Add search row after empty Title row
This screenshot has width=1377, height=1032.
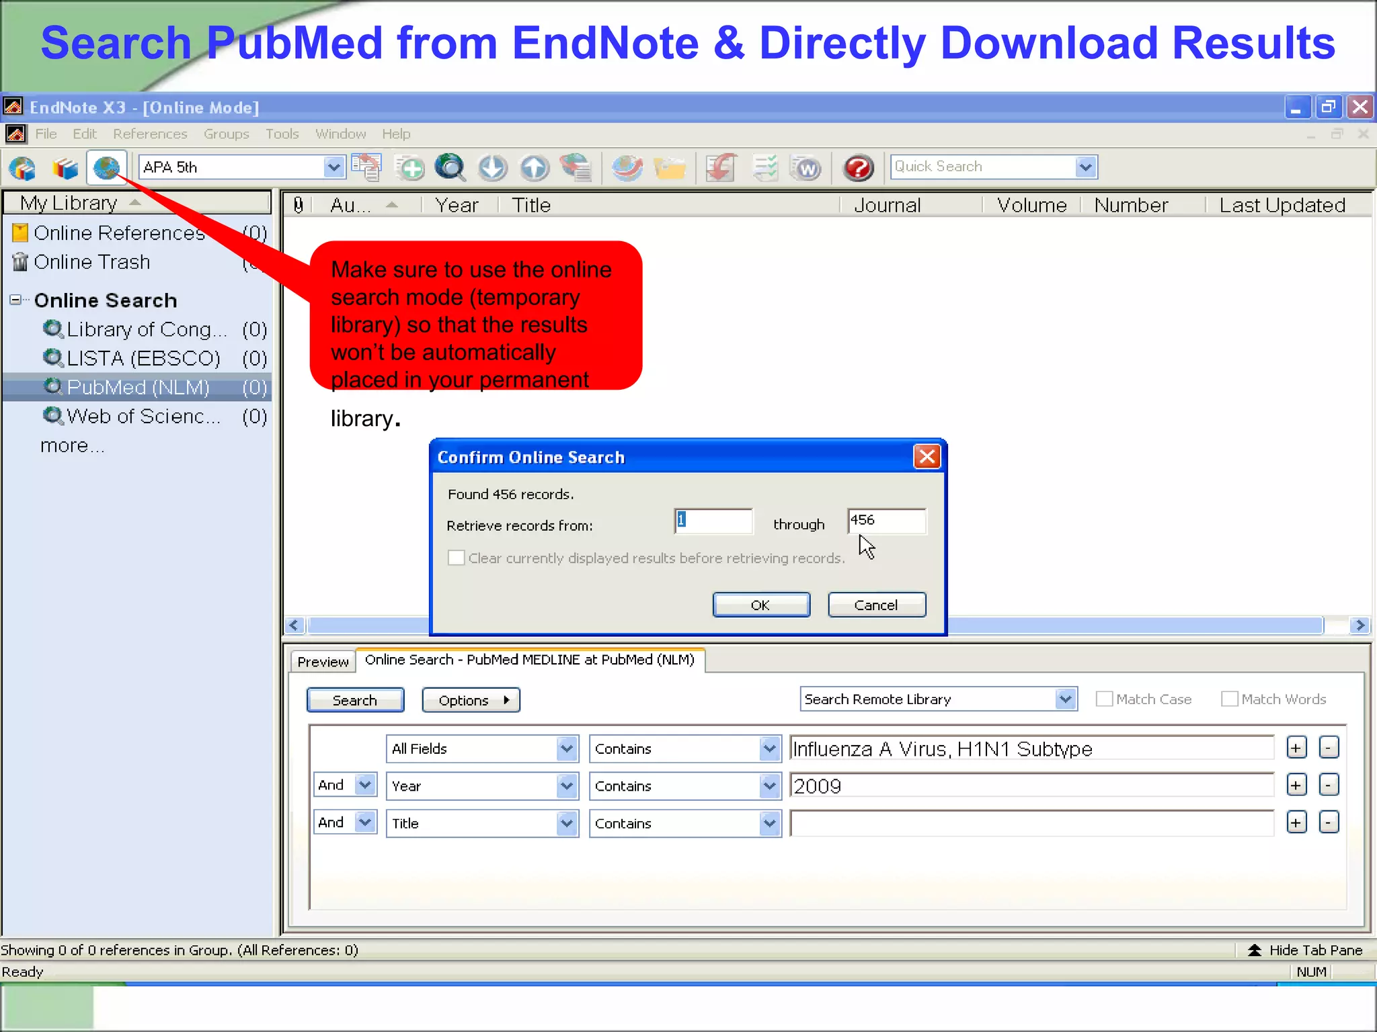tap(1296, 822)
